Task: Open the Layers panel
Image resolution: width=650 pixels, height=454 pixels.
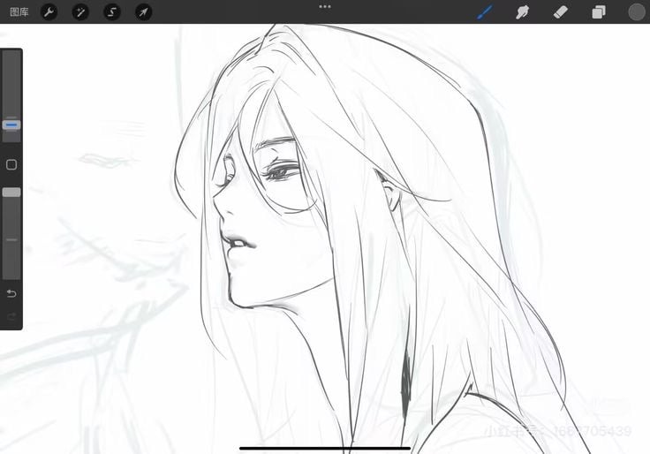Action: [x=598, y=12]
